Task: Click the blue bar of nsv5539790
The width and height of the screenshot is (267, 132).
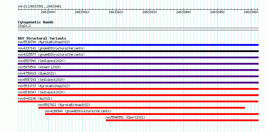Action: pyautogui.click(x=138, y=45)
